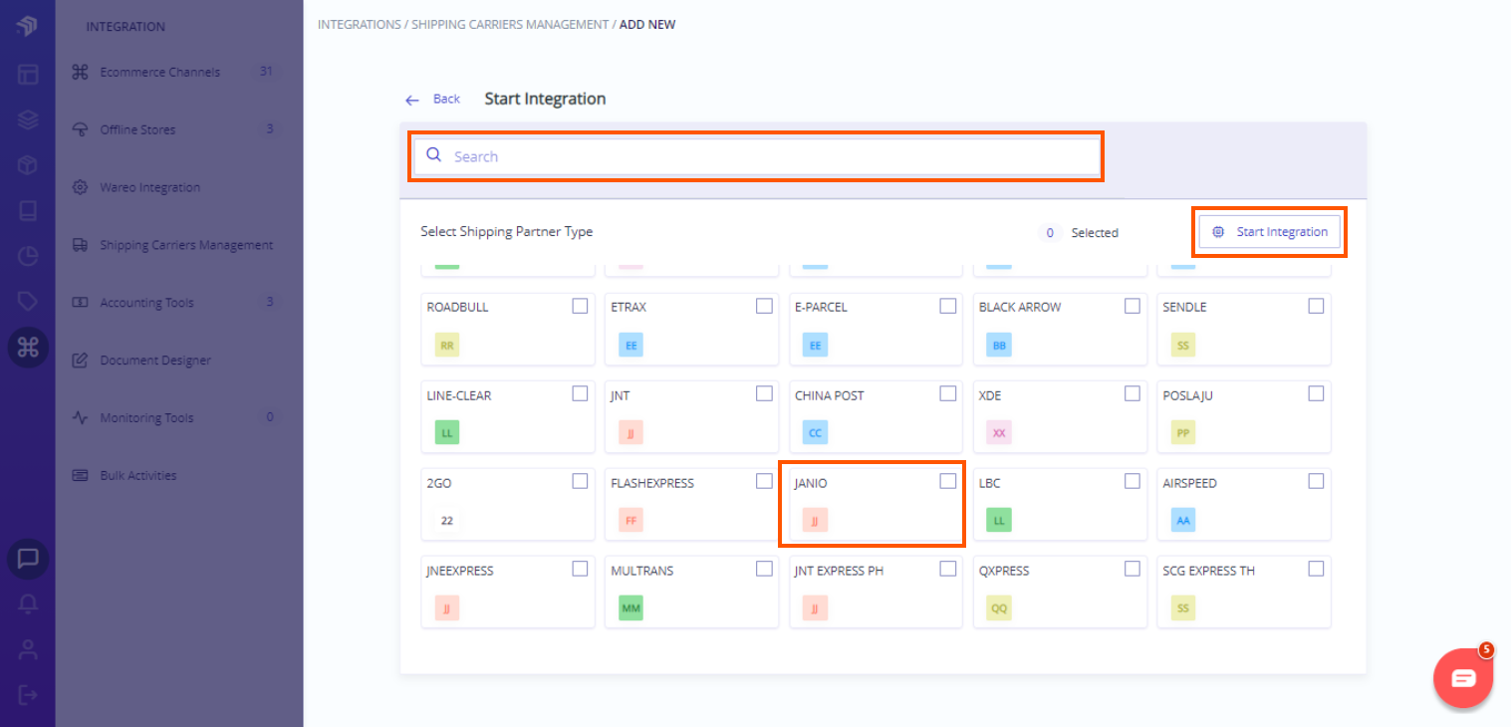Click the QXPRESS carrier name
Screen dimensions: 1511x727
(x=1004, y=571)
